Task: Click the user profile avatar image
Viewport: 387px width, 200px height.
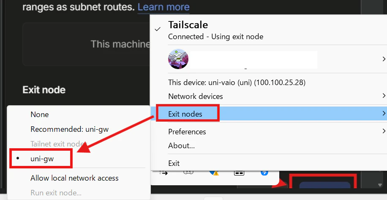Action: [178, 59]
